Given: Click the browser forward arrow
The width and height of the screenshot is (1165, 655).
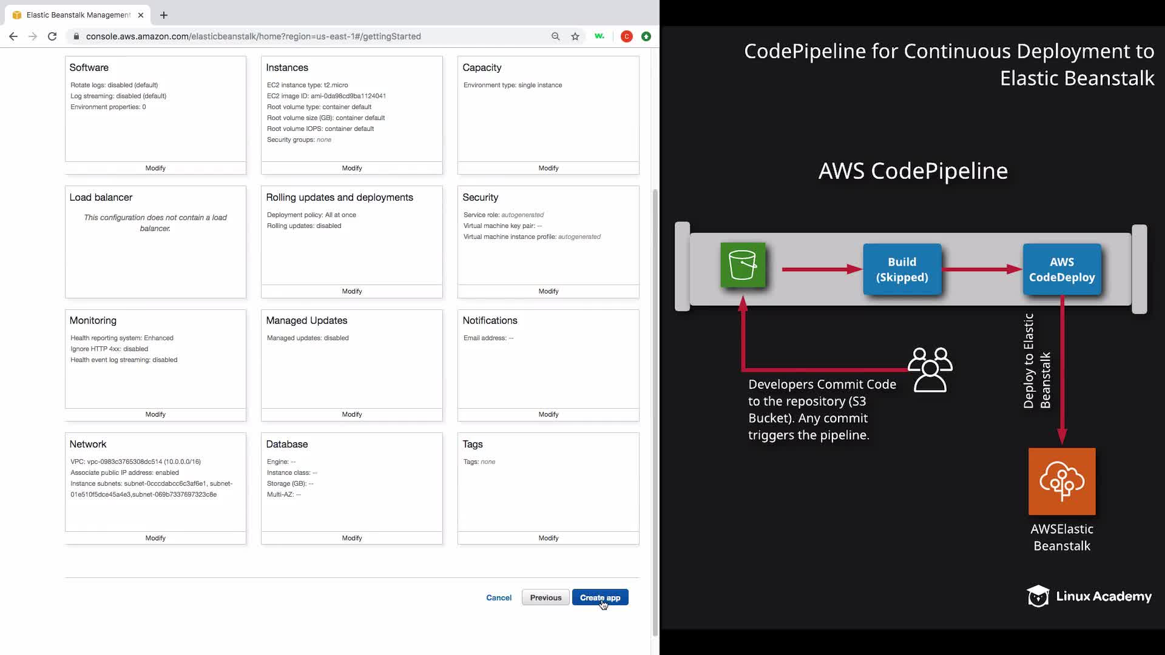Looking at the screenshot, I should click(x=33, y=36).
